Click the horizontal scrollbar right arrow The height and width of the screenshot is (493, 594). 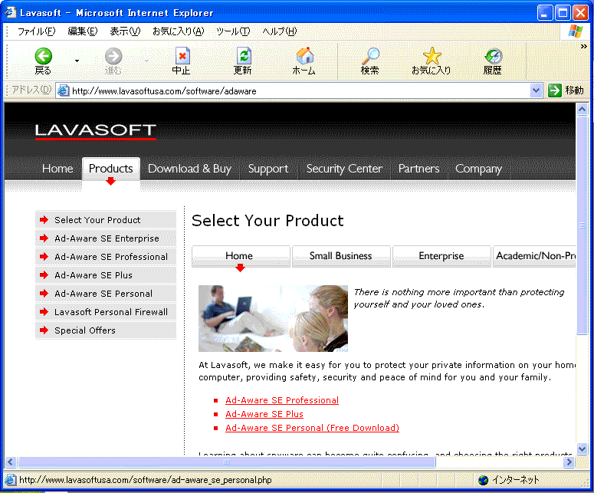(568, 462)
